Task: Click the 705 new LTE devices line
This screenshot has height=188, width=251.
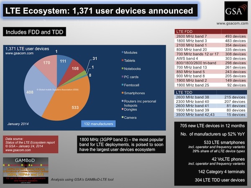Action: (x=212, y=126)
